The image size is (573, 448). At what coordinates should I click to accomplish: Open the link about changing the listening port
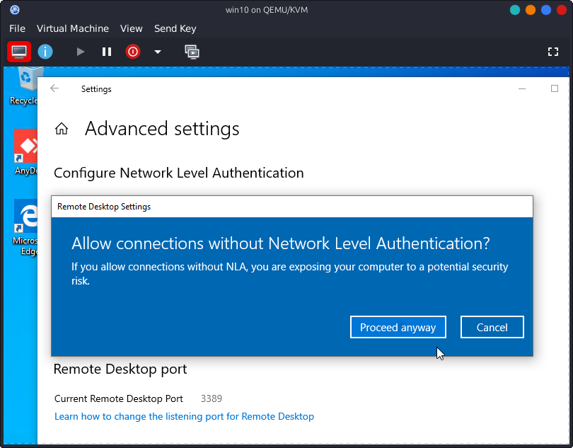click(x=184, y=416)
